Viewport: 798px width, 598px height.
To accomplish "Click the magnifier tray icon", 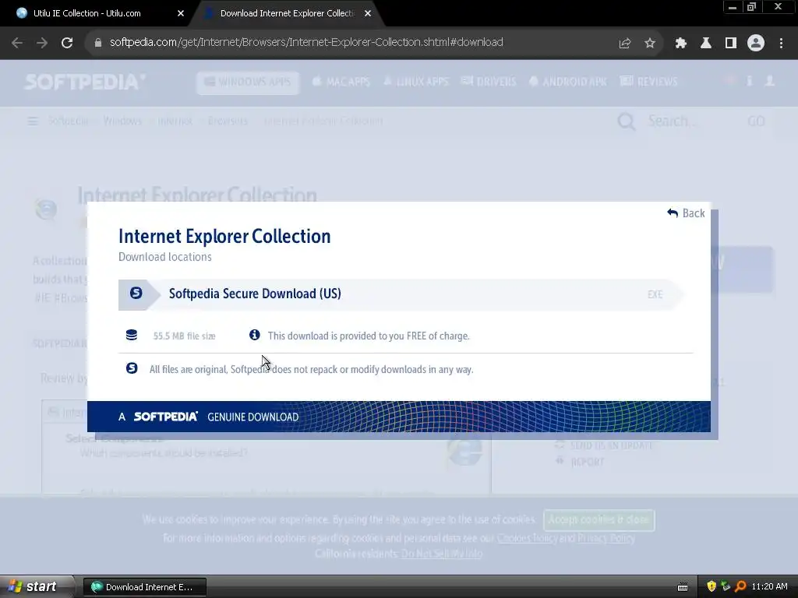I will point(740,586).
